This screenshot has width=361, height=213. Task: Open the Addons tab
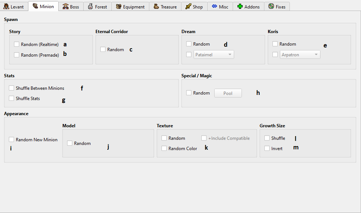[x=249, y=6]
